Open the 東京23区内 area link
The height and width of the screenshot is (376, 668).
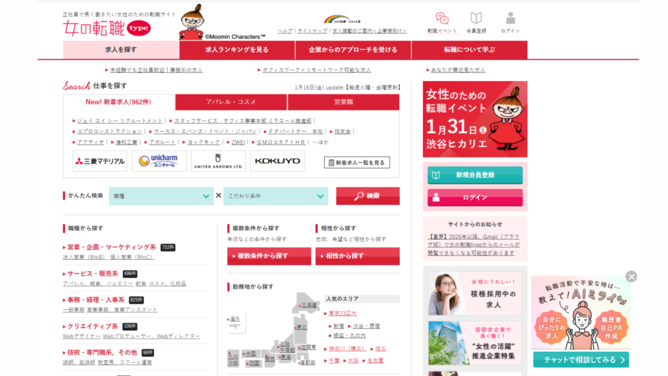pos(344,313)
